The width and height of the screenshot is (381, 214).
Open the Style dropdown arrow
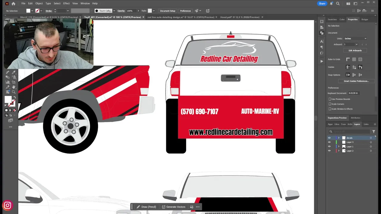[154, 11]
